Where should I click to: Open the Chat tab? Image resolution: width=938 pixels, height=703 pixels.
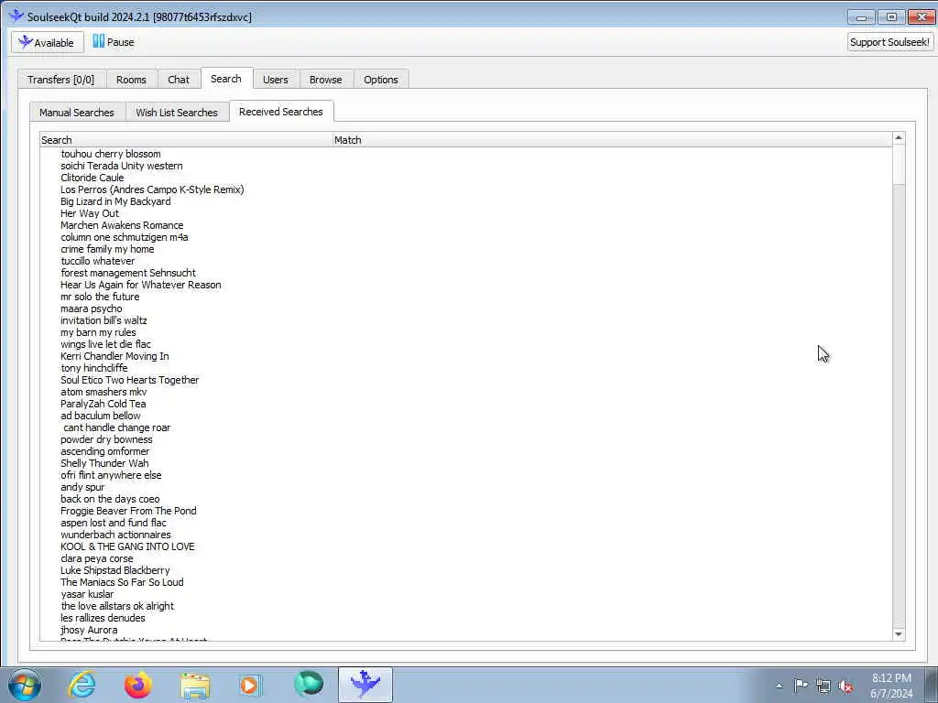[179, 80]
